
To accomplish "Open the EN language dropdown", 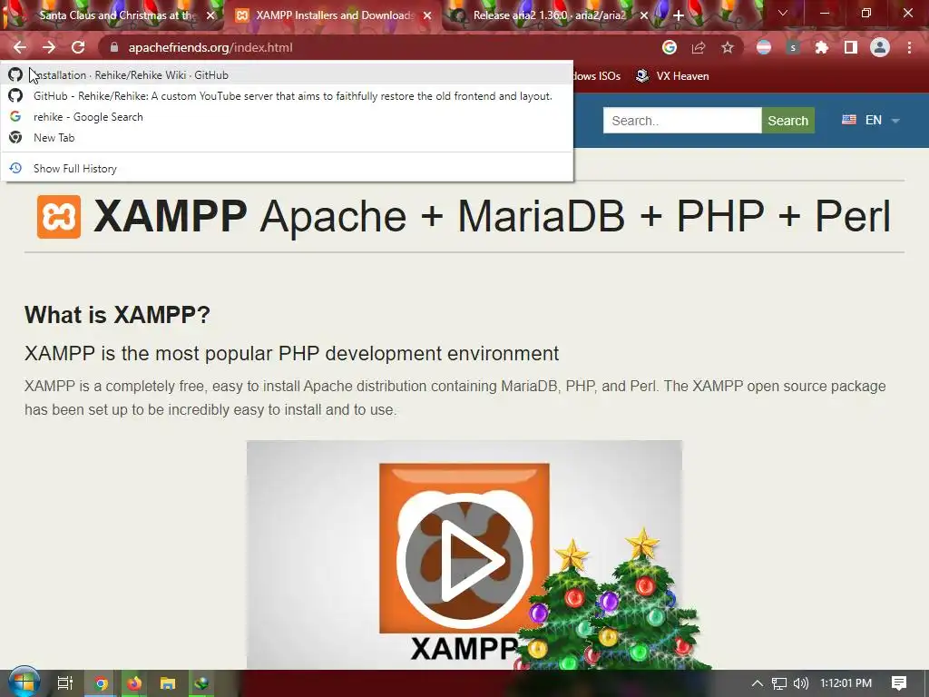I will (x=871, y=121).
